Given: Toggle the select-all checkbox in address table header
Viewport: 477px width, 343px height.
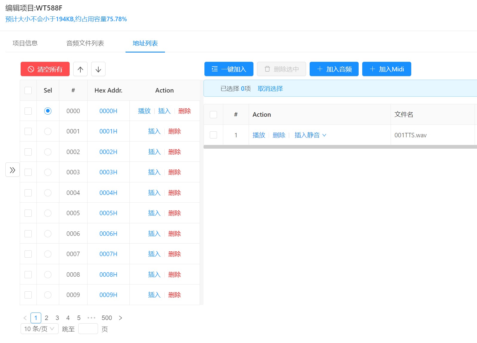Looking at the screenshot, I should 28,90.
